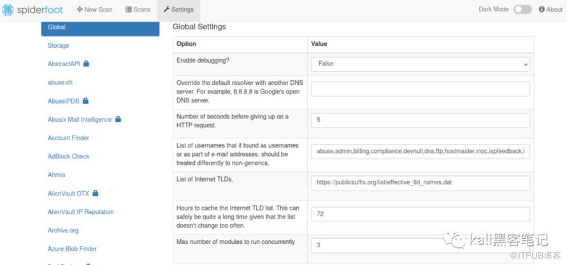Click the DNS resolver override input field
The width and height of the screenshot is (567, 265).
[420, 89]
